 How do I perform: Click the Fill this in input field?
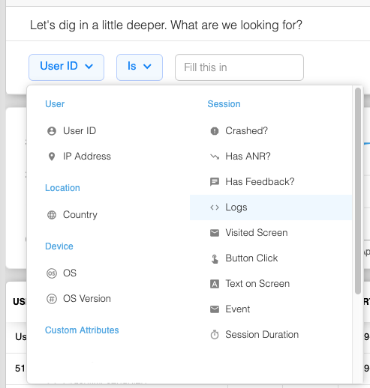pyautogui.click(x=239, y=67)
